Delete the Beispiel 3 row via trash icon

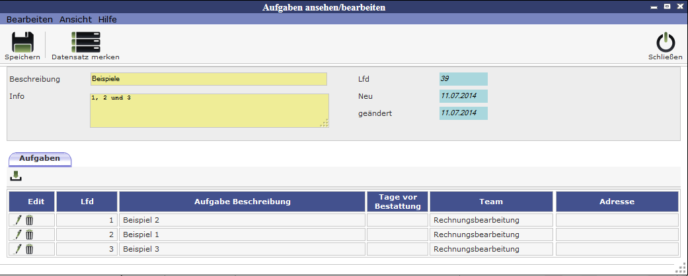point(30,249)
